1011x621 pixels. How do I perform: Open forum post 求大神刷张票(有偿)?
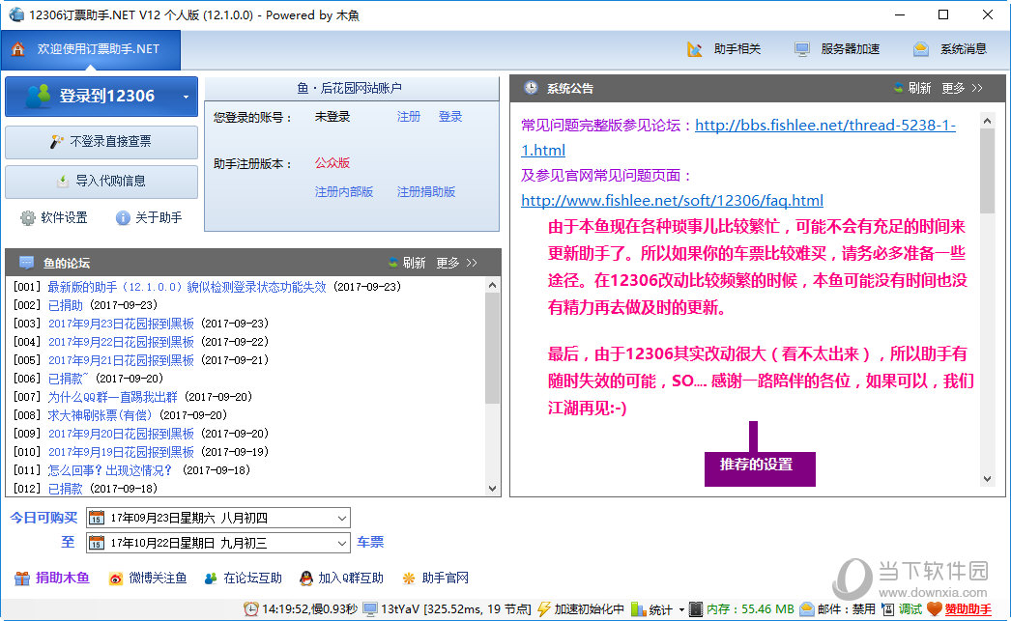100,415
